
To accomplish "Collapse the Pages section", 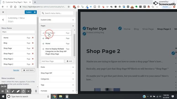I will [57, 26].
